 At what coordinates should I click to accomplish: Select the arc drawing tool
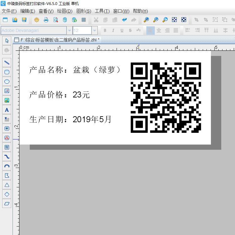pyautogui.click(x=7, y=166)
